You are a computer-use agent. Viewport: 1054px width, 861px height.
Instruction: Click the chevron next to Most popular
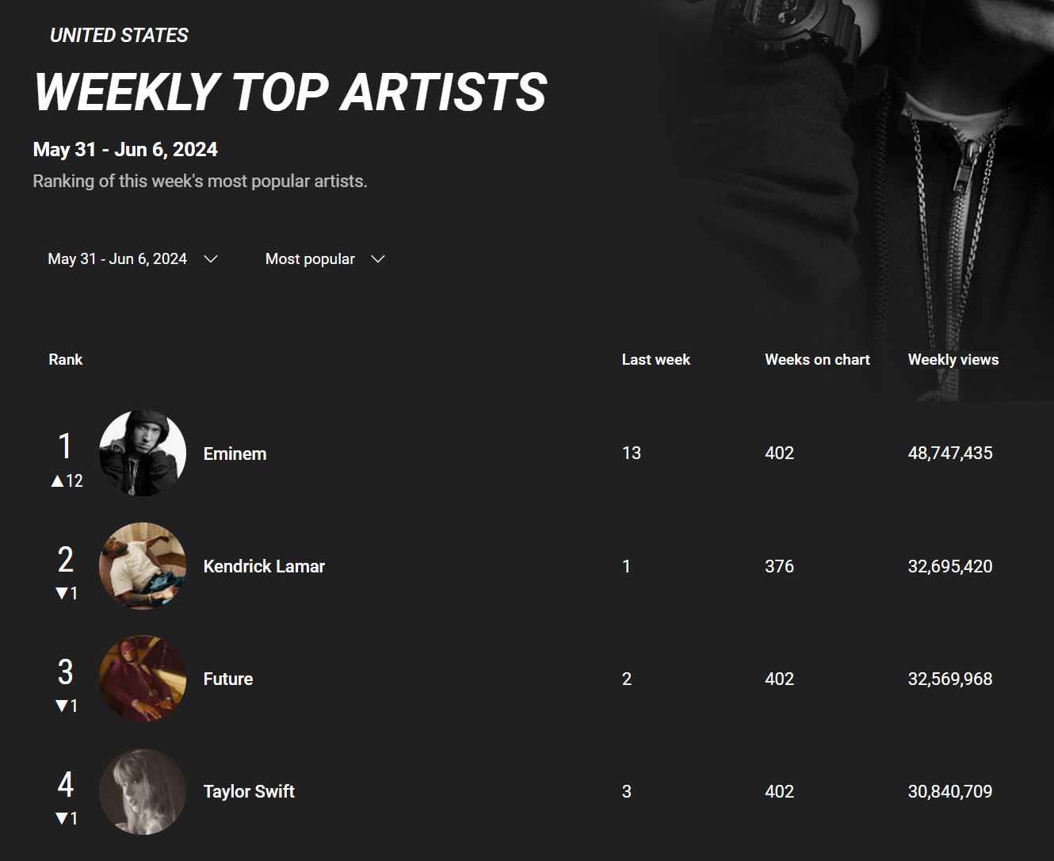pos(378,259)
